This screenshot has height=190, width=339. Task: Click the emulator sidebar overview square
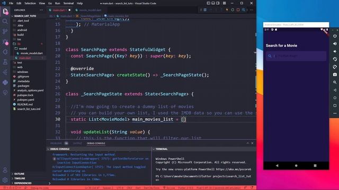click(x=335, y=106)
